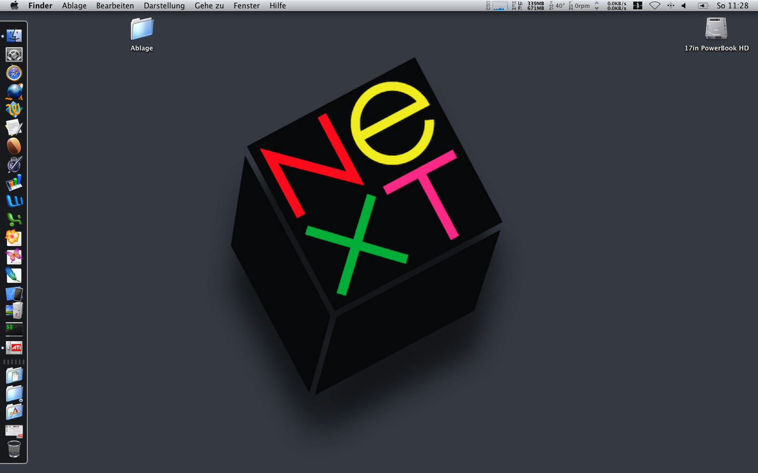
Task: Launch System Preferences from the Dock
Action: click(x=14, y=55)
